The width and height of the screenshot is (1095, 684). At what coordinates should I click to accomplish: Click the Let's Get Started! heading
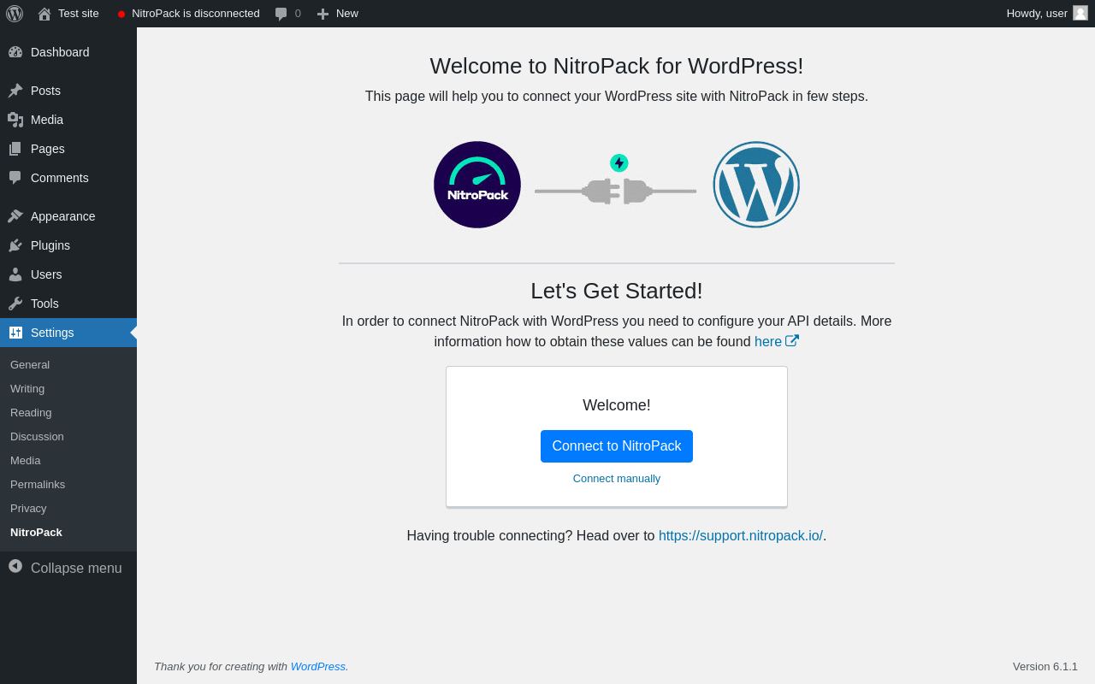point(617,291)
